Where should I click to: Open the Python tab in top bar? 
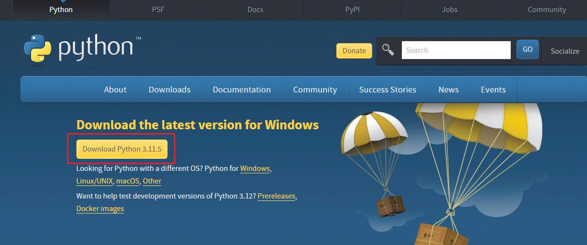click(x=61, y=10)
